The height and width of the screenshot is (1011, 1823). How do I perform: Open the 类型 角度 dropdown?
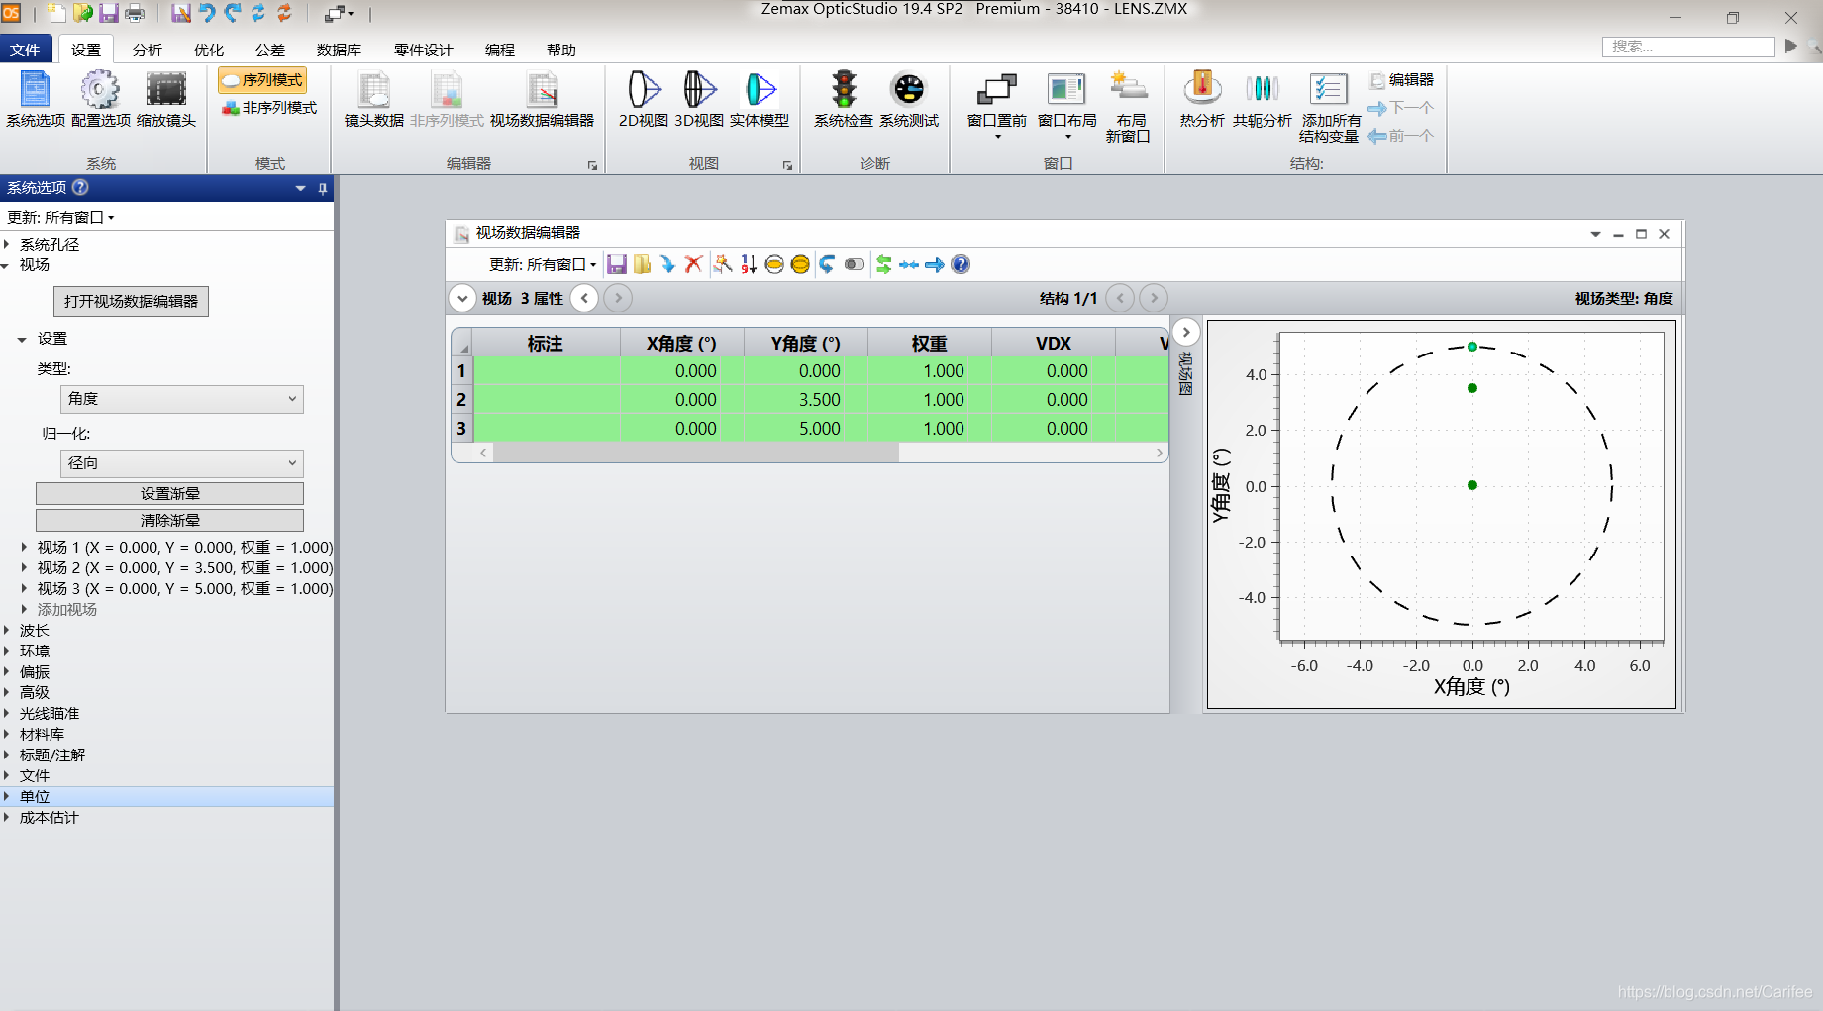[182, 399]
